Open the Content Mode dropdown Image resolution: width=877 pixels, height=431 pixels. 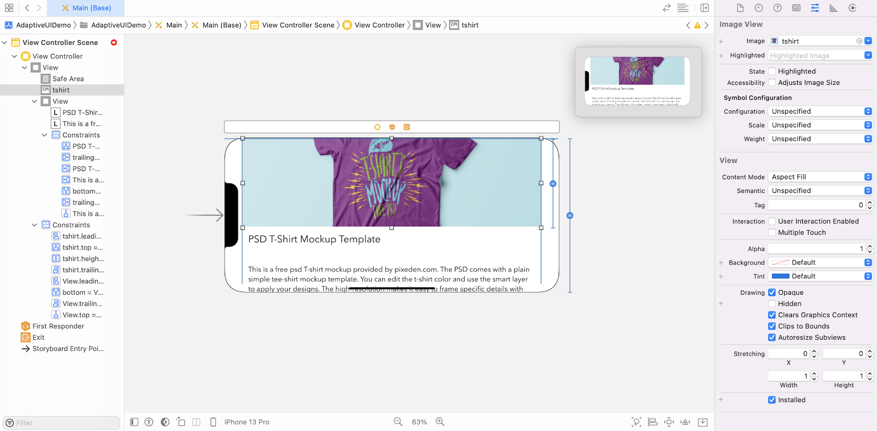point(820,177)
